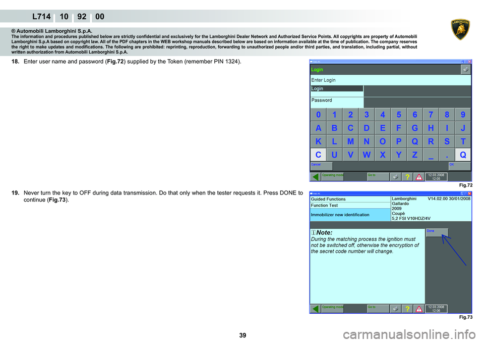Tap the M key on the on-screen keyboard
This screenshot has width=484, height=343.
pos(350,141)
